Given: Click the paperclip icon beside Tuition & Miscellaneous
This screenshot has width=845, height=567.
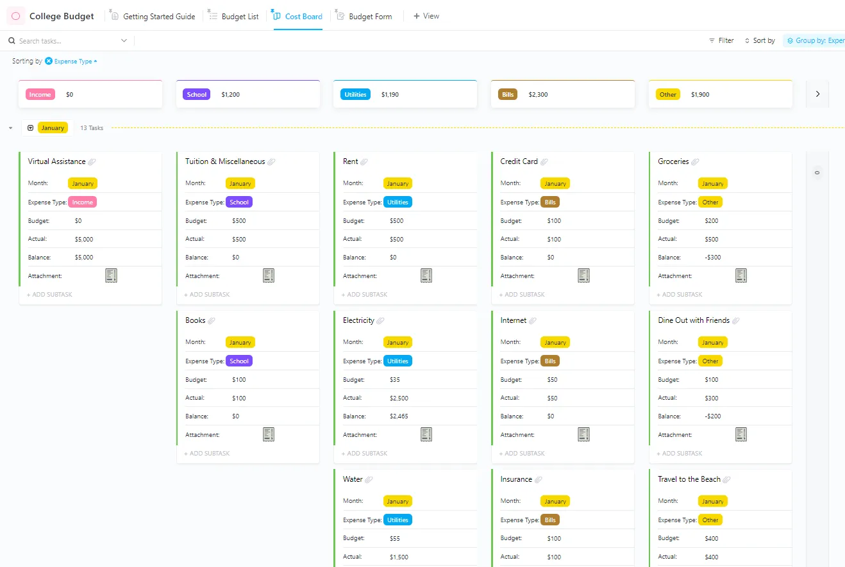Looking at the screenshot, I should coord(272,162).
